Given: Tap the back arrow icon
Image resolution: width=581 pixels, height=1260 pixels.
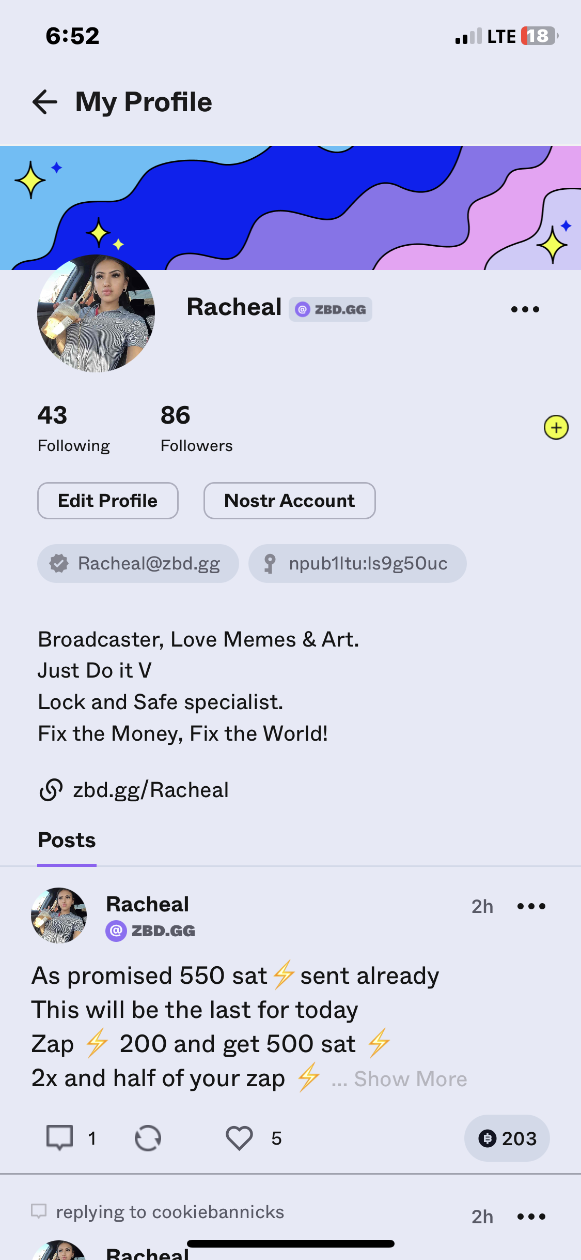Looking at the screenshot, I should coord(45,102).
